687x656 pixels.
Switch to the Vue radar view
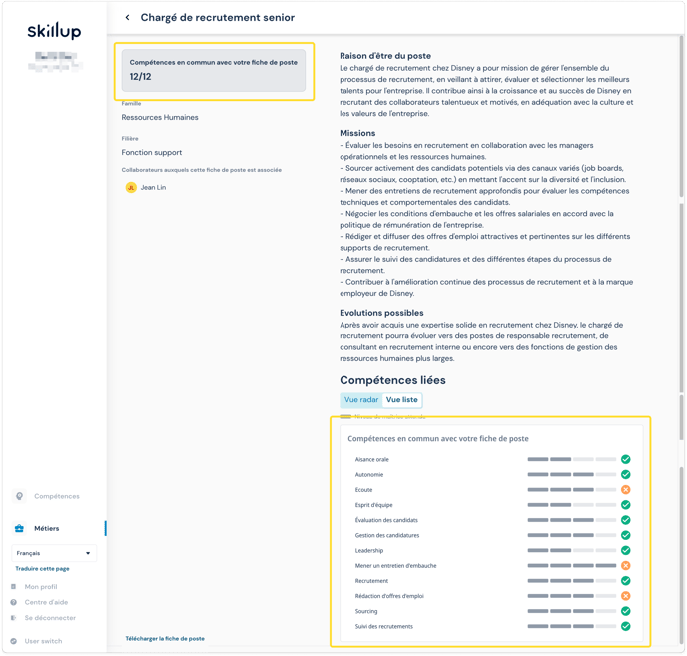(361, 400)
